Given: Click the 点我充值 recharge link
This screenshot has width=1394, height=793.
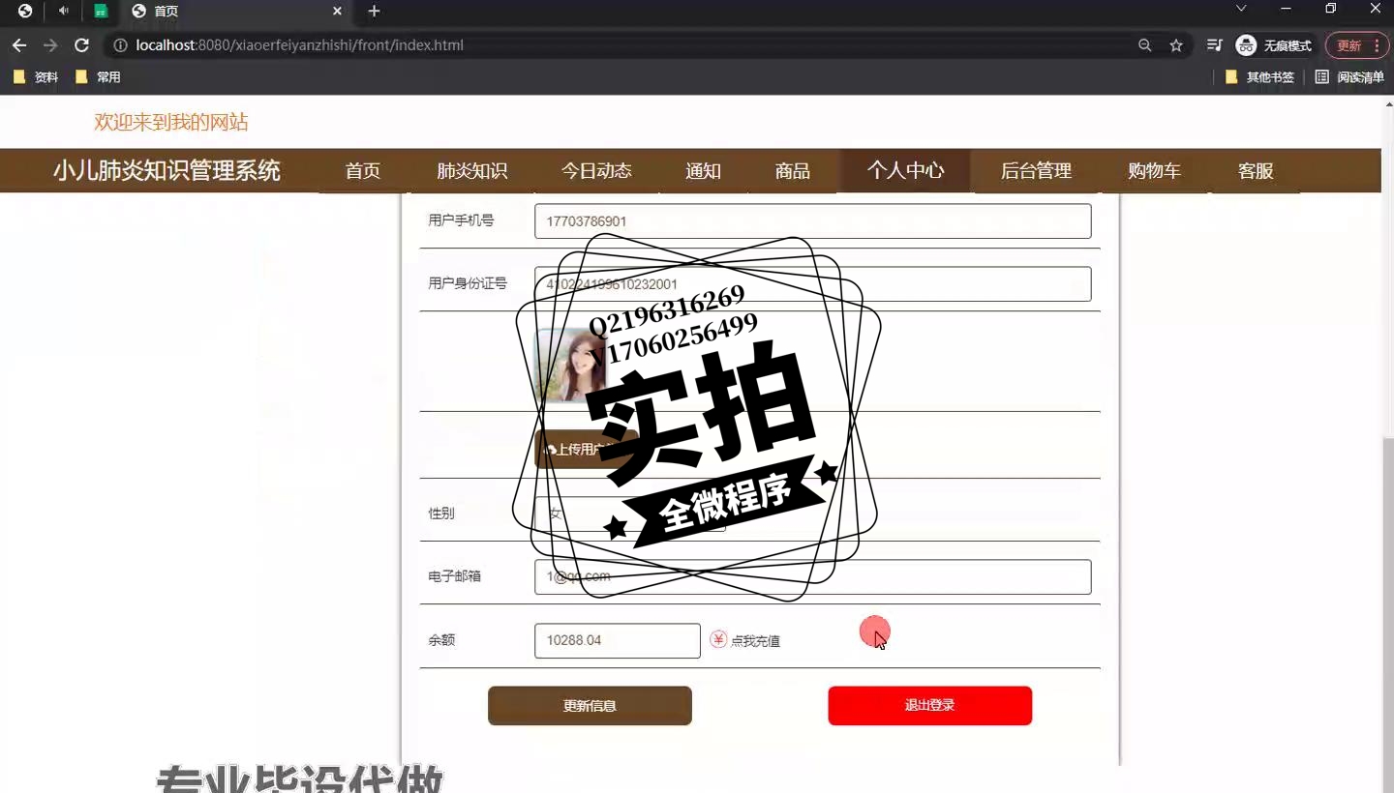Looking at the screenshot, I should point(755,640).
